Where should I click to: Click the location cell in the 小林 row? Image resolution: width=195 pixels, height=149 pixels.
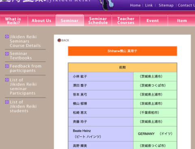coord(155,77)
